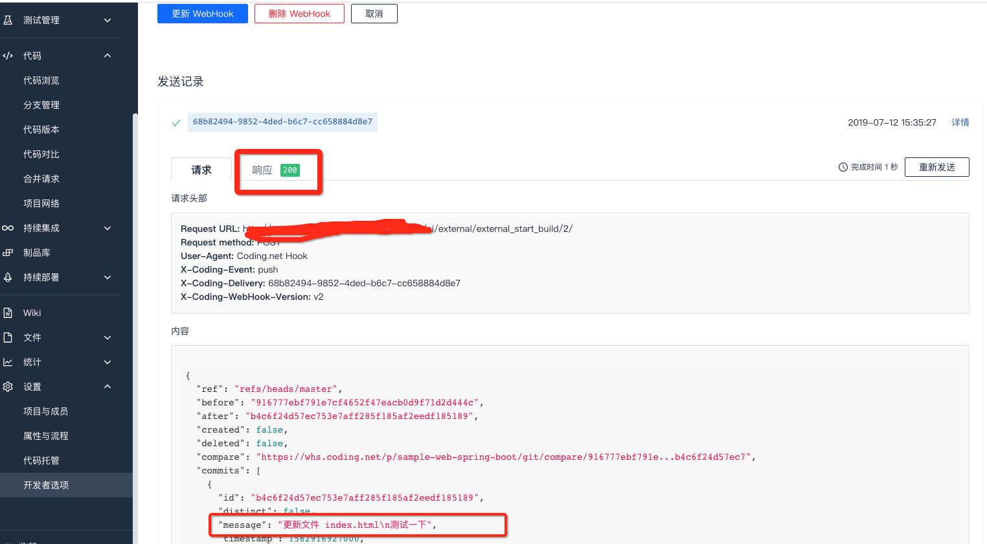Click the refs/heads/master value
The image size is (987, 544).
coord(286,389)
